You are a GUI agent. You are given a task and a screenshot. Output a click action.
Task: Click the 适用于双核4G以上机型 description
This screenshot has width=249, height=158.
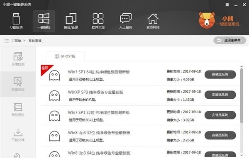click(87, 80)
